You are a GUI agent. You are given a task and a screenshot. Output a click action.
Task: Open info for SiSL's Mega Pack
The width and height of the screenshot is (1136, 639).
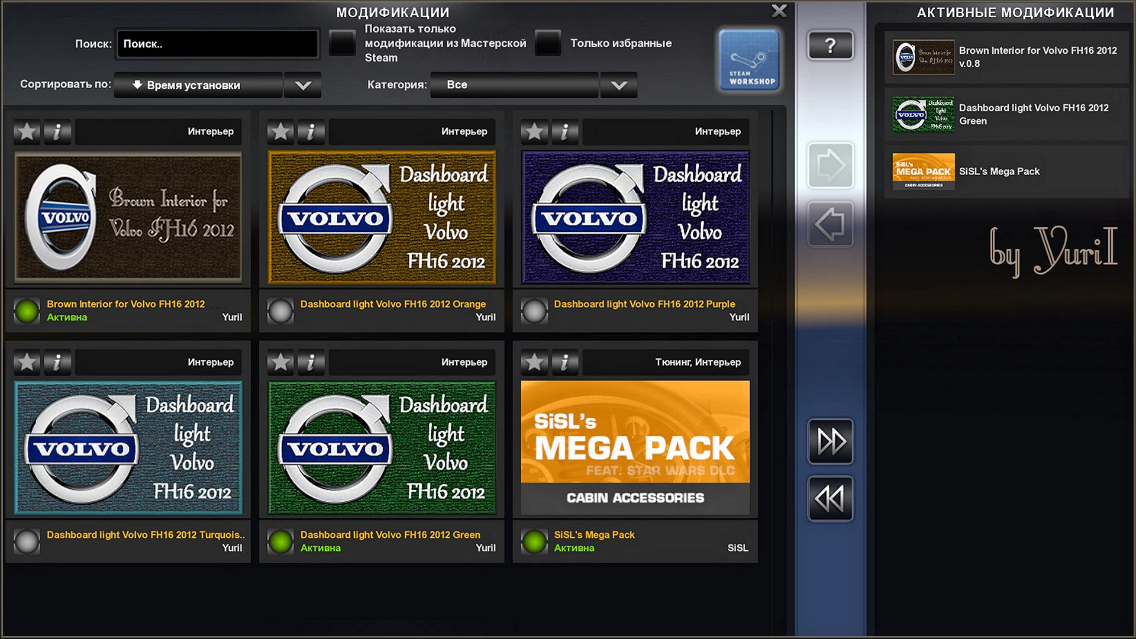(x=564, y=362)
